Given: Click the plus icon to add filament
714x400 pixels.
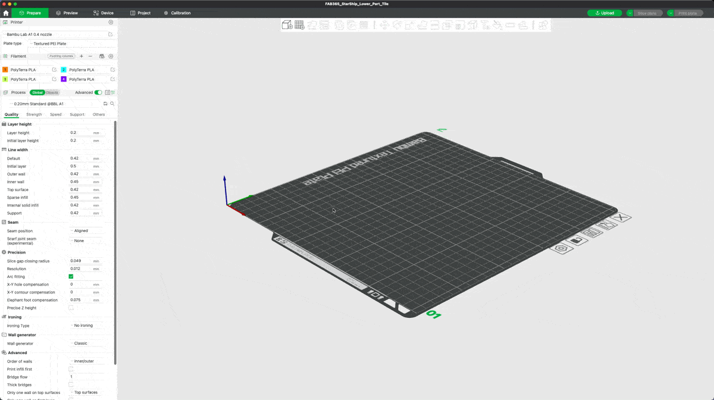Looking at the screenshot, I should [82, 57].
